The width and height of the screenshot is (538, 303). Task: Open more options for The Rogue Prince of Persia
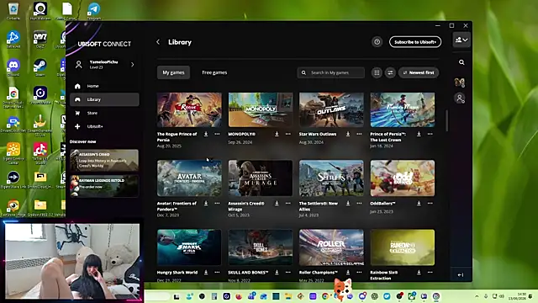pos(217,134)
